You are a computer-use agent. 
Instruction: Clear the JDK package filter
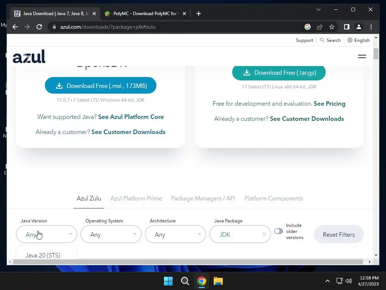[264, 234]
